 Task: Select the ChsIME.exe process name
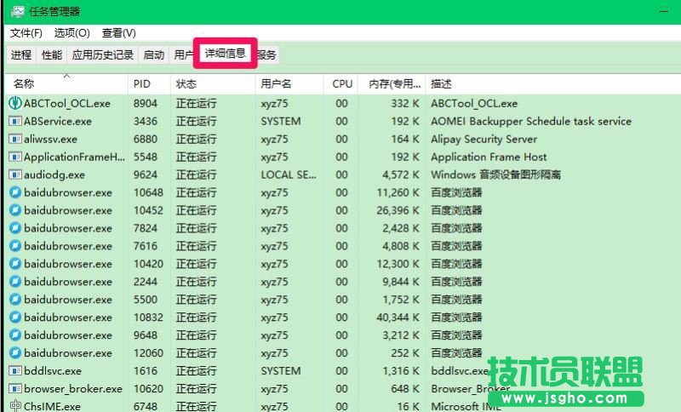coord(52,406)
